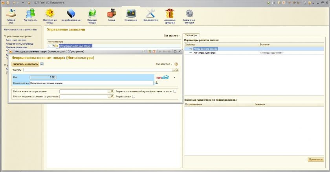Click the calendar icon in Номенклатура dialog title
Image resolution: width=330 pixels, height=172 pixels.
click(154, 51)
